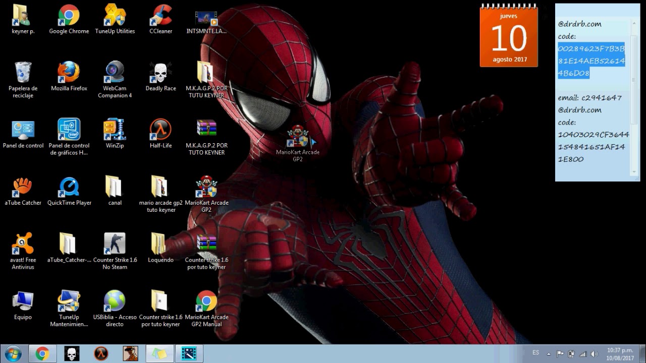The width and height of the screenshot is (646, 363).
Task: Open the ES input language indicator
Action: 535,352
